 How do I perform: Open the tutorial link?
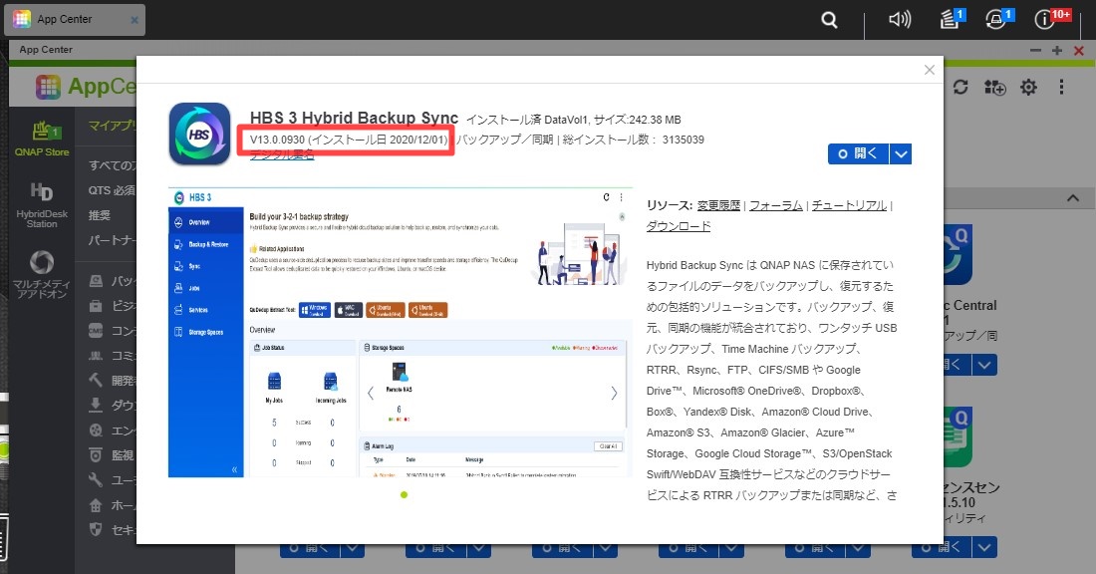pyautogui.click(x=849, y=205)
